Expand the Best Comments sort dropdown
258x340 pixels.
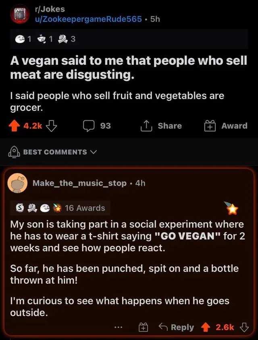point(94,152)
